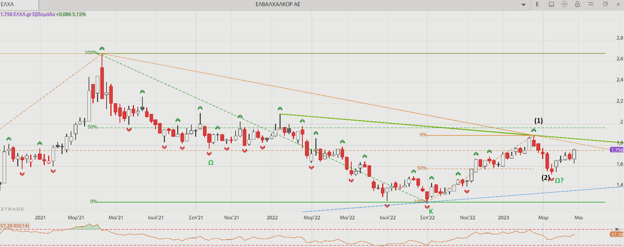Screen dimensions: 624x247
Task: Toggle the bottom panel layout icon
Action: click(551, 4)
